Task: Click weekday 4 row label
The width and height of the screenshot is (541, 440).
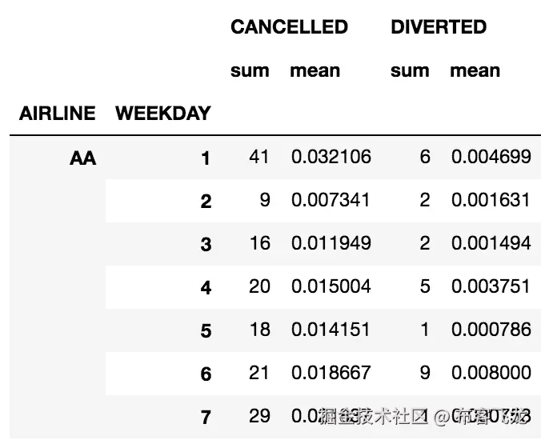Action: click(206, 287)
